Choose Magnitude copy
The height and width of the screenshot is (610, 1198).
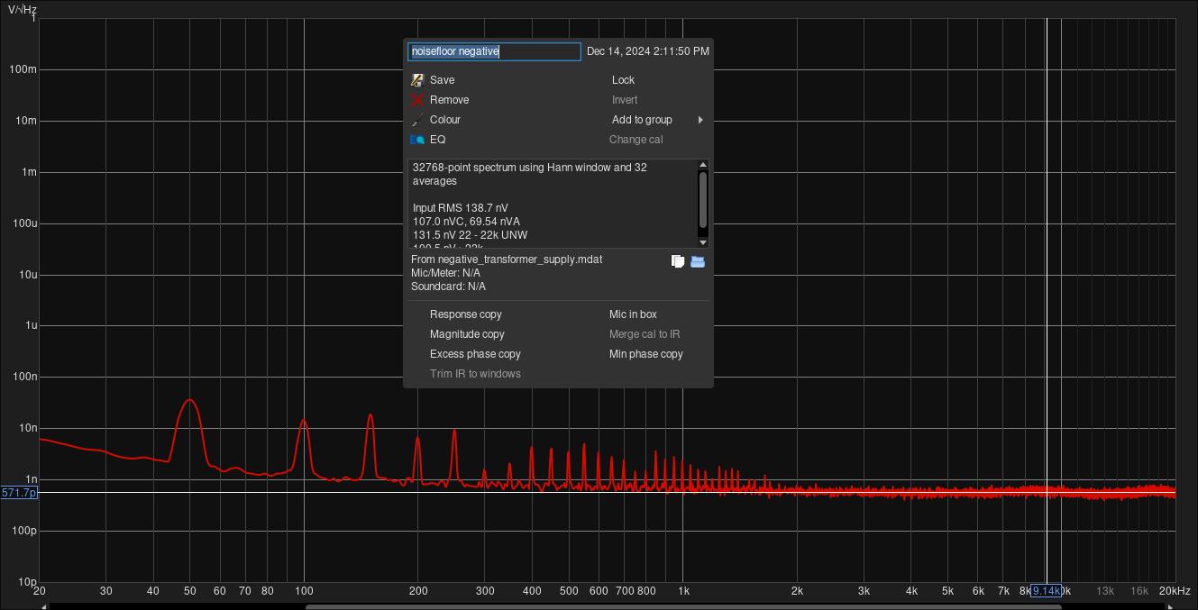point(467,334)
